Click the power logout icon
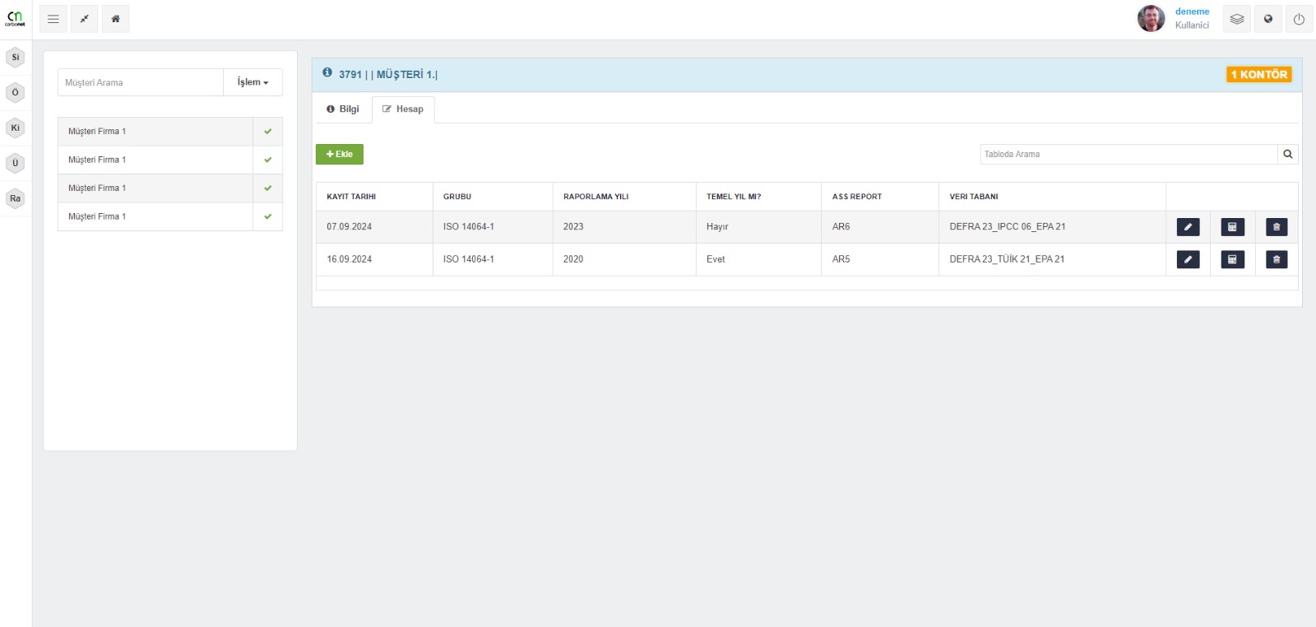1316x627 pixels. point(1299,19)
